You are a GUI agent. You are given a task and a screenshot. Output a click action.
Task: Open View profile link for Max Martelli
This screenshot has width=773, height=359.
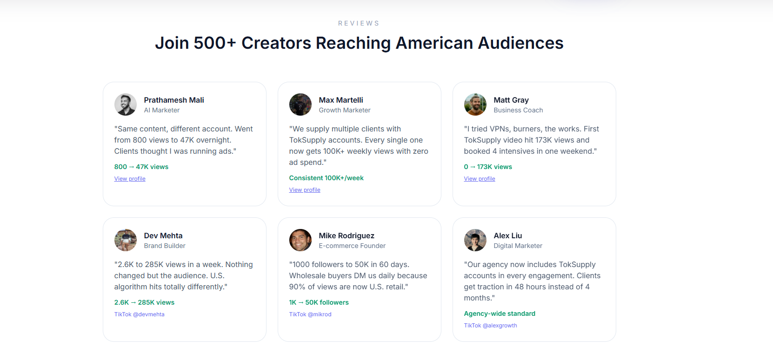(x=305, y=190)
